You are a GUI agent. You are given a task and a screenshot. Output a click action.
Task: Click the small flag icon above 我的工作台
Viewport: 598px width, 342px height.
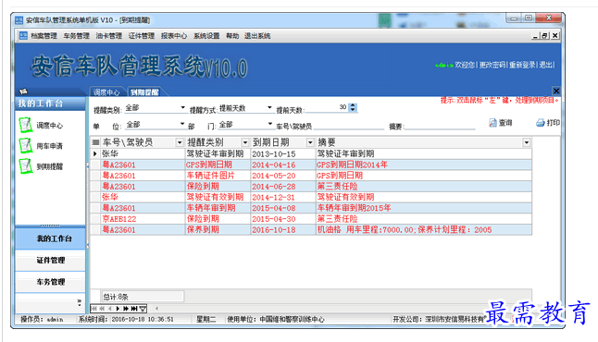[24, 92]
